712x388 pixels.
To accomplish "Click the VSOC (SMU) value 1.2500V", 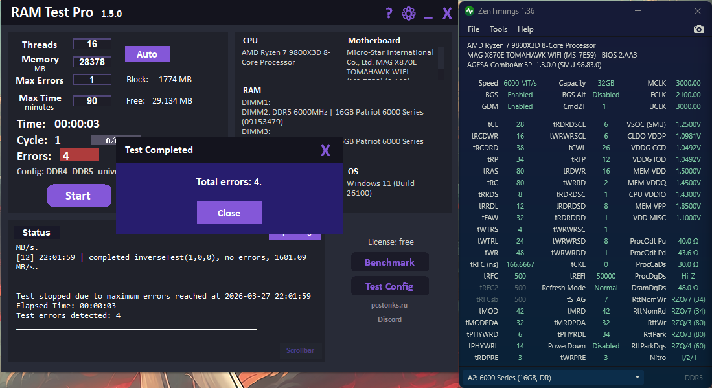I will (688, 124).
